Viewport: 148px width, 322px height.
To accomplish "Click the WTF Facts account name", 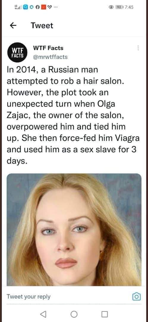I will [48, 48].
